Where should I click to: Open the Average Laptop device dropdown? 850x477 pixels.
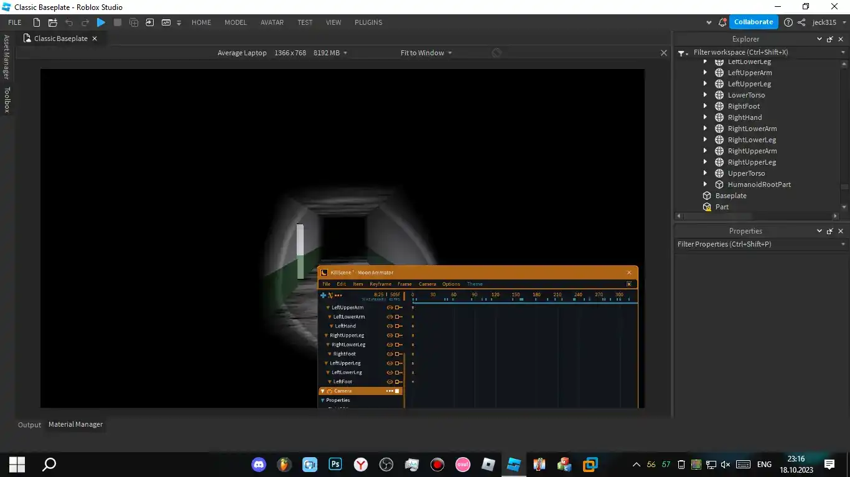pos(283,53)
